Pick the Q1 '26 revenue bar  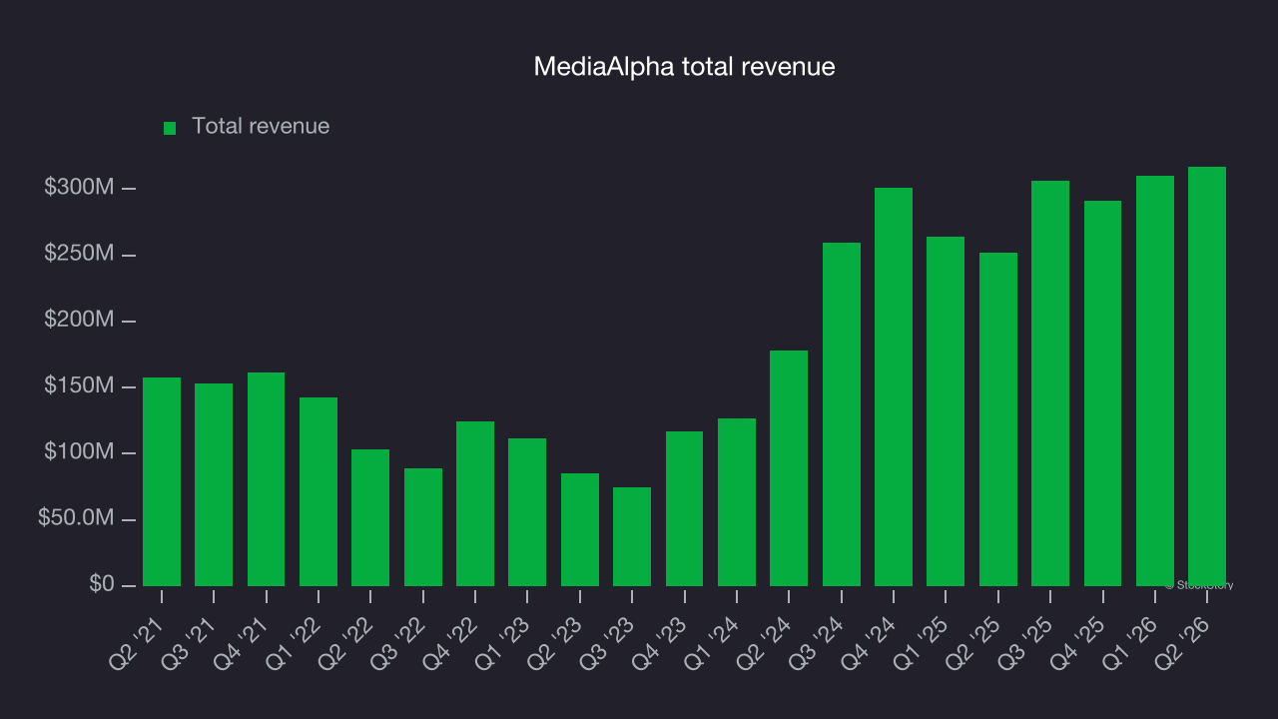(x=1155, y=380)
